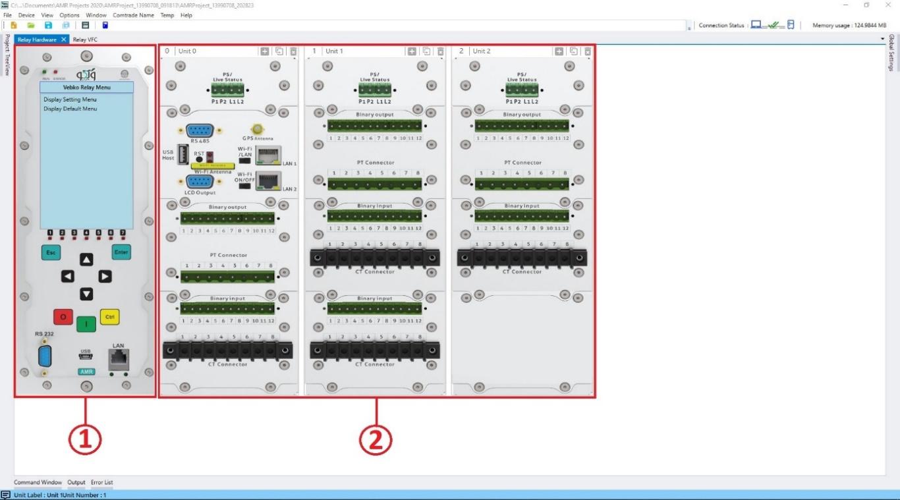The image size is (900, 500).
Task: Click the copy icon on Unit 1 header
Action: (426, 51)
